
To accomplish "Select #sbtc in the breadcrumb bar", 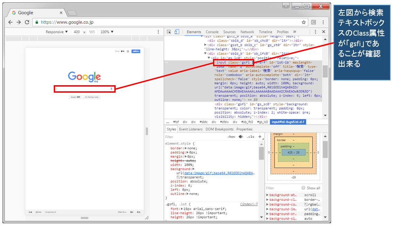I will point(203,122).
